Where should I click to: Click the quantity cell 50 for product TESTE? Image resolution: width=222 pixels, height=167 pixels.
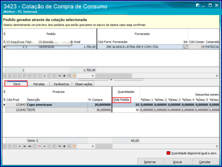click(x=126, y=110)
